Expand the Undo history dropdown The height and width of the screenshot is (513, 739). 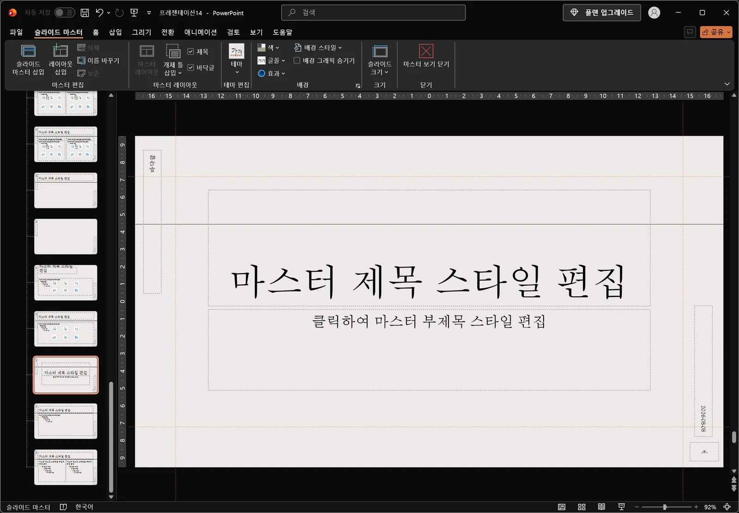click(x=109, y=13)
